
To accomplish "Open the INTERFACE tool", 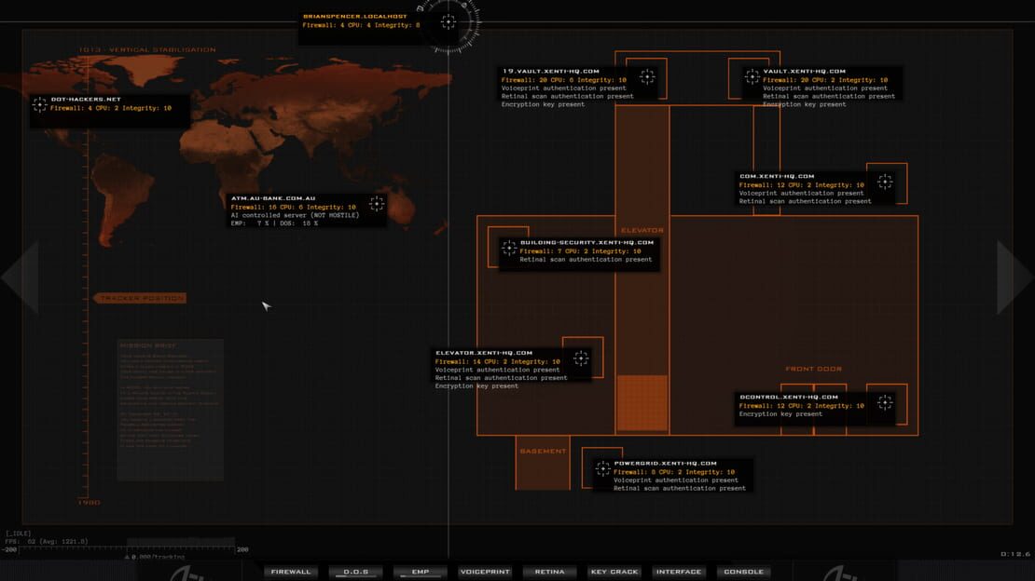I will (679, 572).
